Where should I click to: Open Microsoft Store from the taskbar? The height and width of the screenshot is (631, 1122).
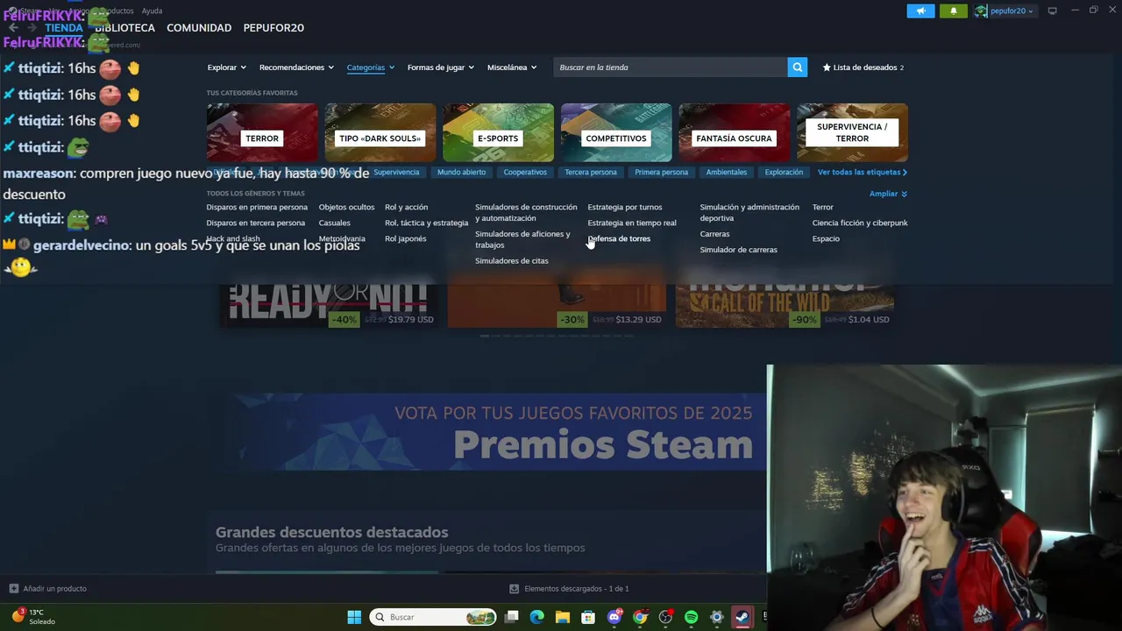point(588,617)
